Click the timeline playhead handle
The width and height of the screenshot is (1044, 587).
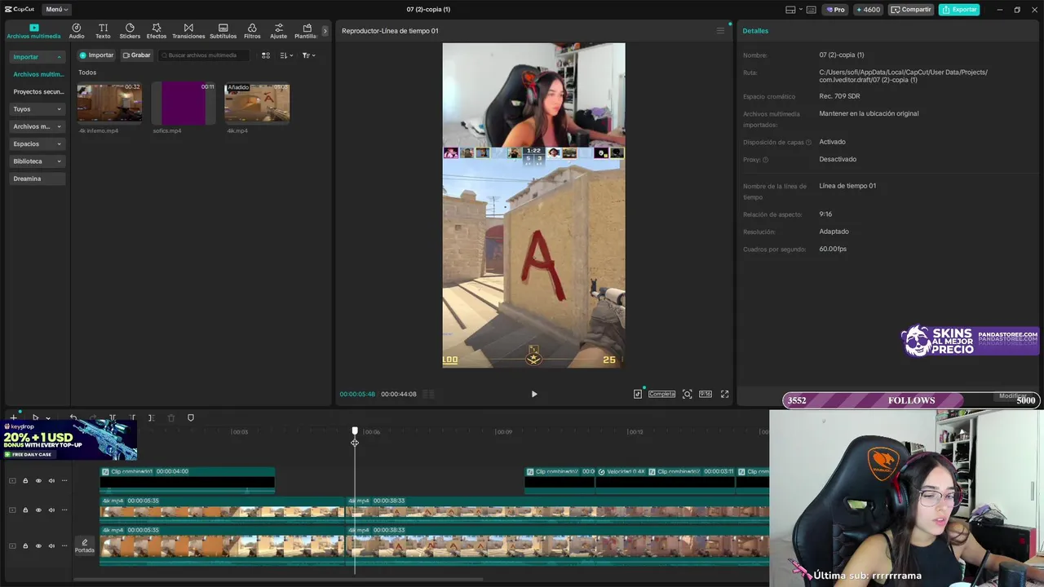point(355,431)
